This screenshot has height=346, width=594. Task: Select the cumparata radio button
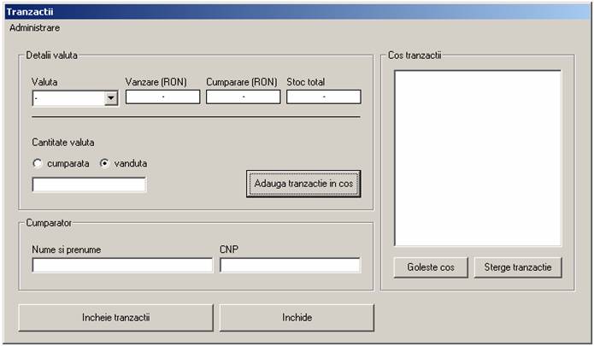click(x=37, y=163)
